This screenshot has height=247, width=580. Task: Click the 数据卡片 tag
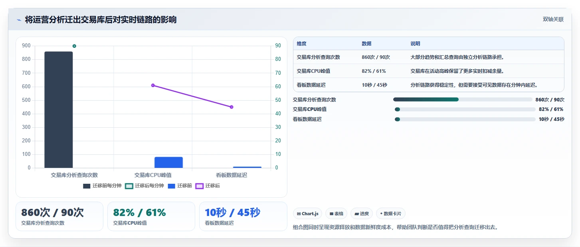point(391,214)
